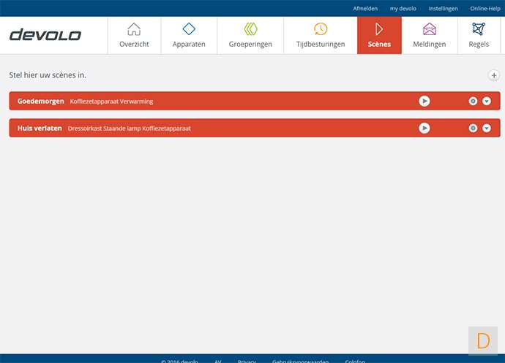This screenshot has height=363, width=505.
Task: Select the Scènes tab
Action: click(379, 35)
